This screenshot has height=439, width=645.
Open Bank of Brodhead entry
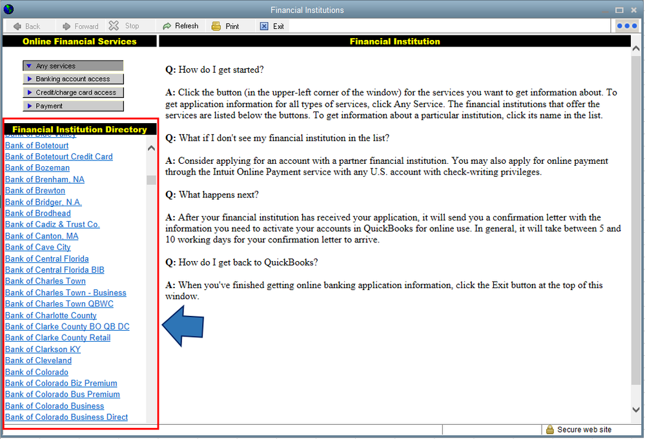(38, 213)
